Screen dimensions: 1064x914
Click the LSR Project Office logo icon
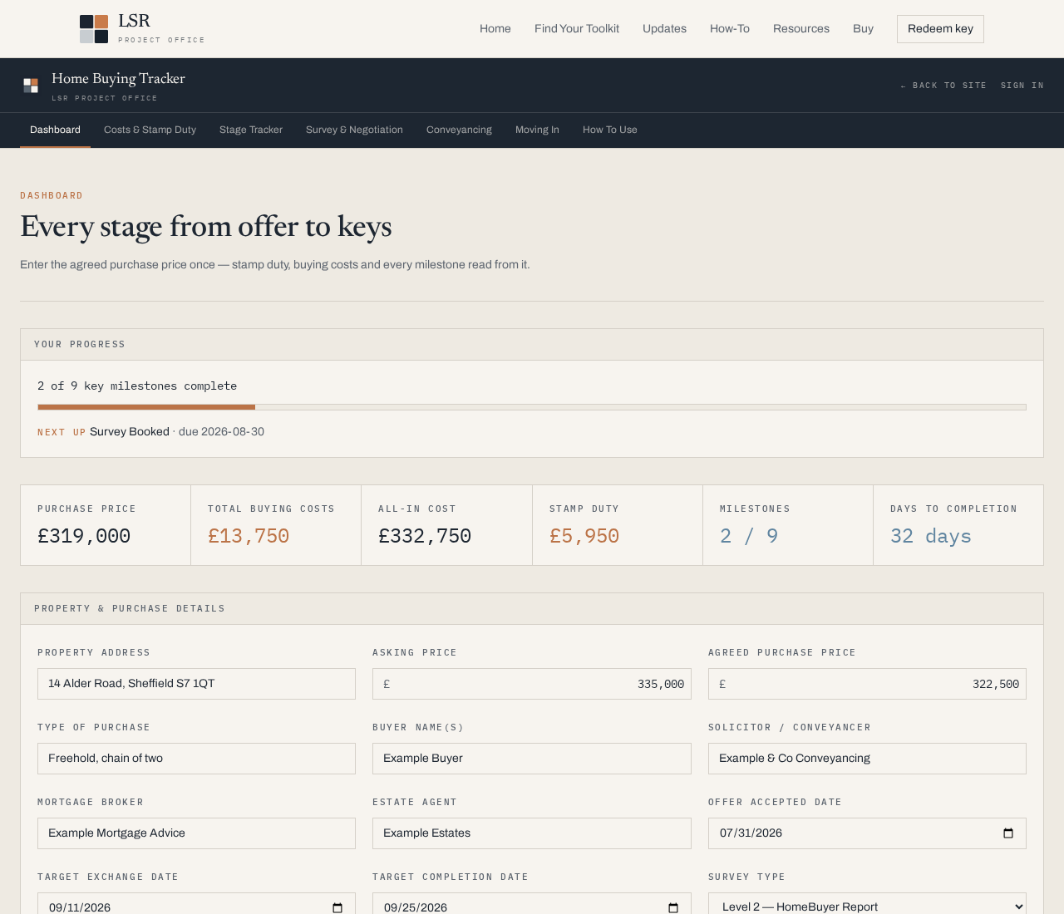tap(94, 29)
